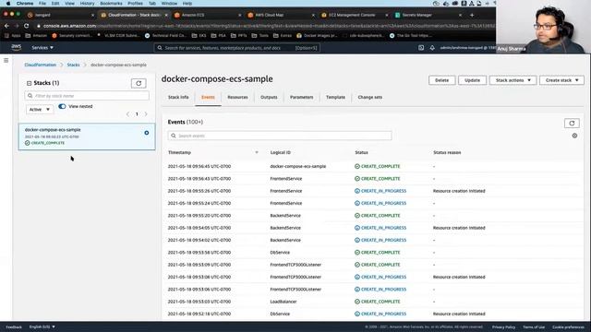Open the Active status filter dropdown
This screenshot has height=332, width=591.
pos(40,109)
